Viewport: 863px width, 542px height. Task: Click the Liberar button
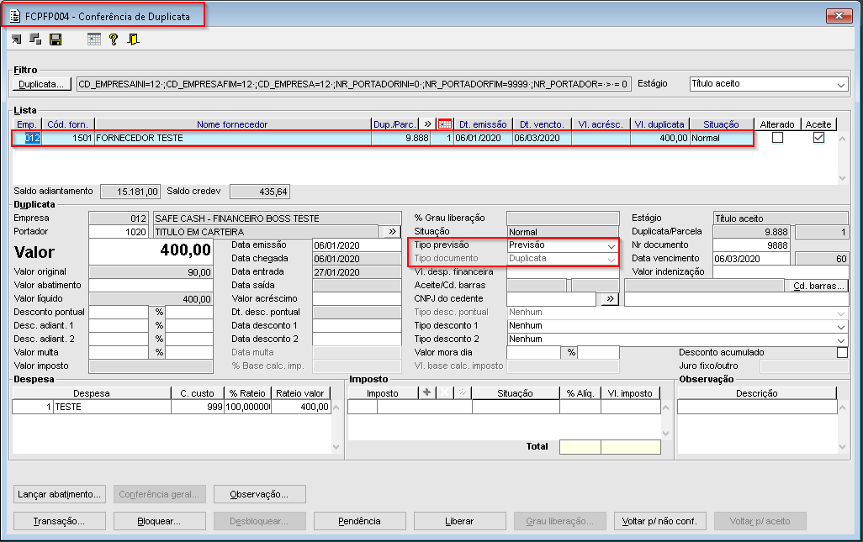[459, 521]
